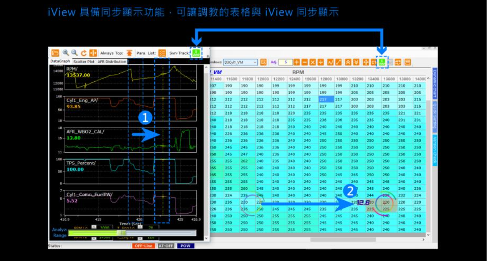The height and width of the screenshot is (261, 487).
Task: Switch to the Scatter Plot tab
Action: [84, 62]
